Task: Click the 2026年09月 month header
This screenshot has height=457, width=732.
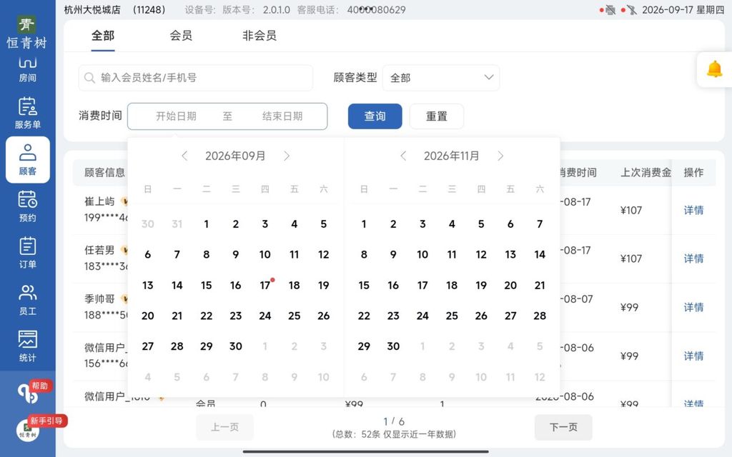Action: tap(235, 156)
